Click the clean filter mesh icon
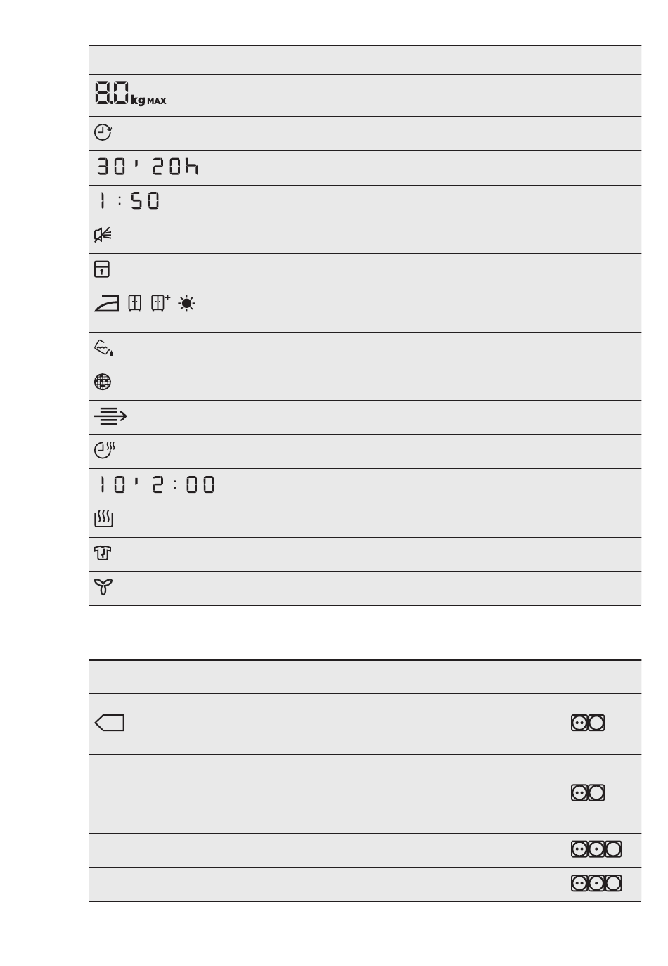668x966 pixels. click(103, 382)
